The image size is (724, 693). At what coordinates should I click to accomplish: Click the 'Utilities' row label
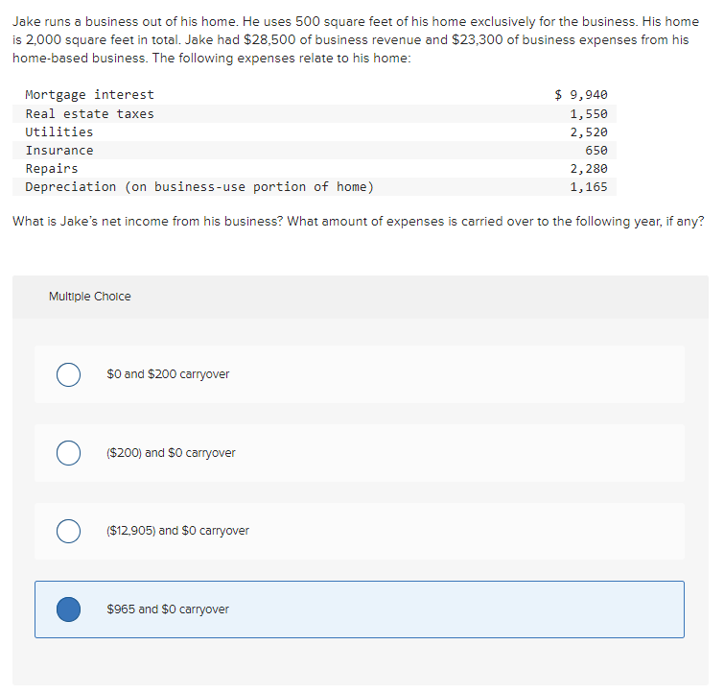59,132
